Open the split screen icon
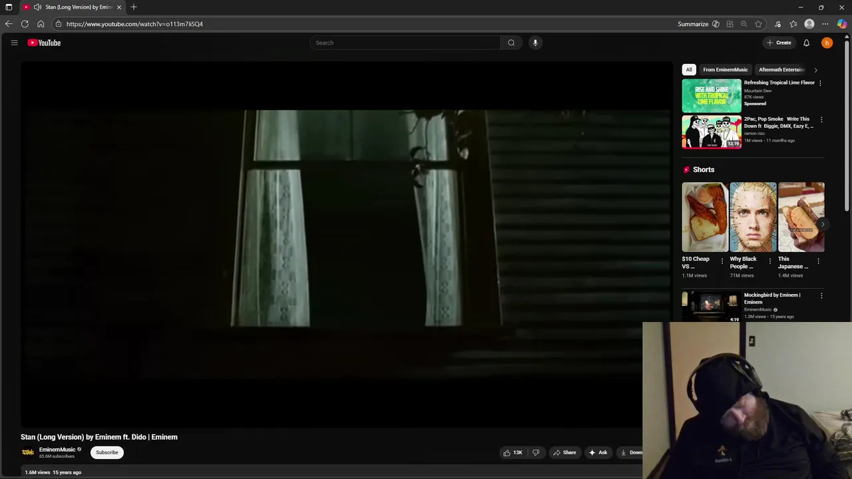 pyautogui.click(x=730, y=24)
